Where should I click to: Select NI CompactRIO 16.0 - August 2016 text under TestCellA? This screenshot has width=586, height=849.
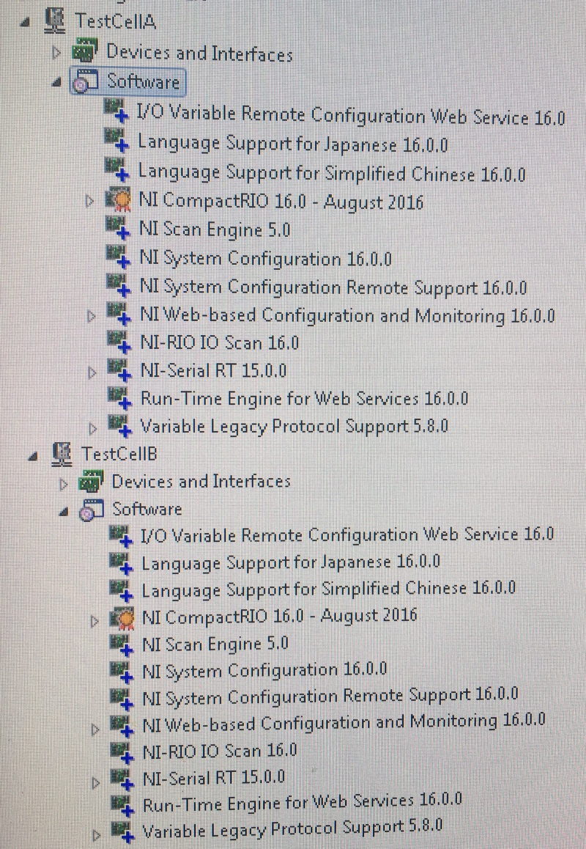tap(281, 201)
